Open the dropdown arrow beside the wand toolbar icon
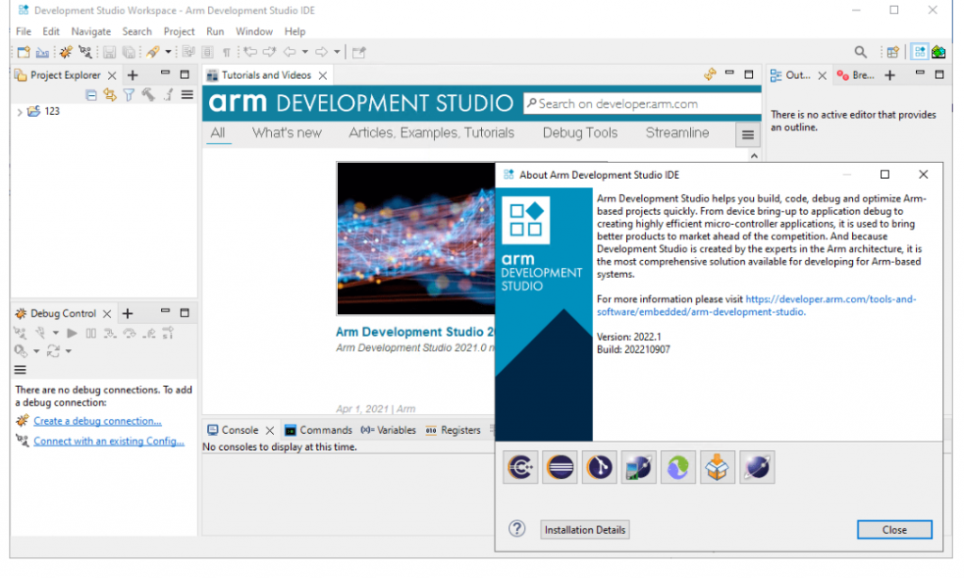The image size is (964, 578). (x=168, y=53)
